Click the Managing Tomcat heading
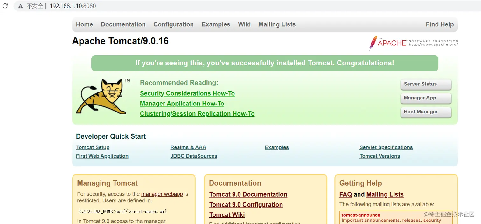Viewport: 481px width, 224px height. click(108, 183)
